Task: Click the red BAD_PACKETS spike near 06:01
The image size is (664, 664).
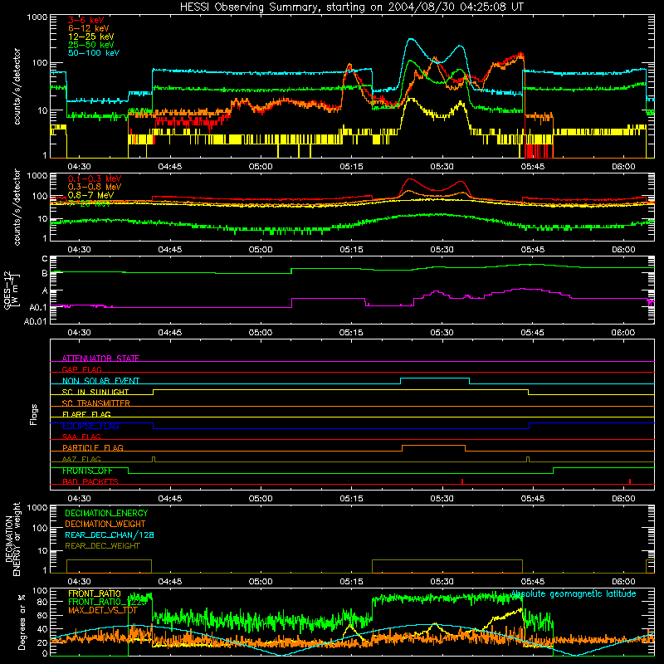Action: pos(630,481)
